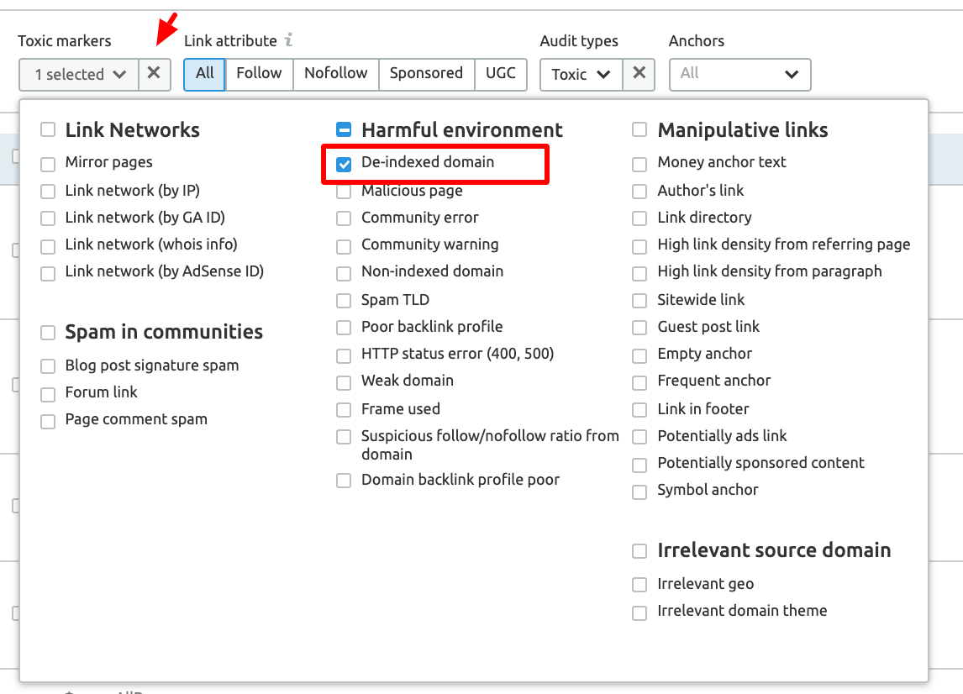Check the Irrelevant source domain group checkbox

639,551
